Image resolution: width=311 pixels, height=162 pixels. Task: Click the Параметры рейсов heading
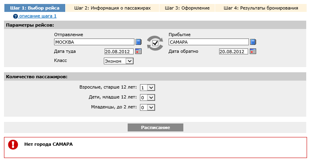30,25
